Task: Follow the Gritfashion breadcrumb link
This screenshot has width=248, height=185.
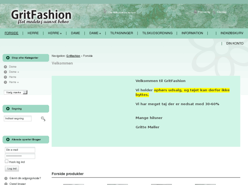Action: coord(73,56)
